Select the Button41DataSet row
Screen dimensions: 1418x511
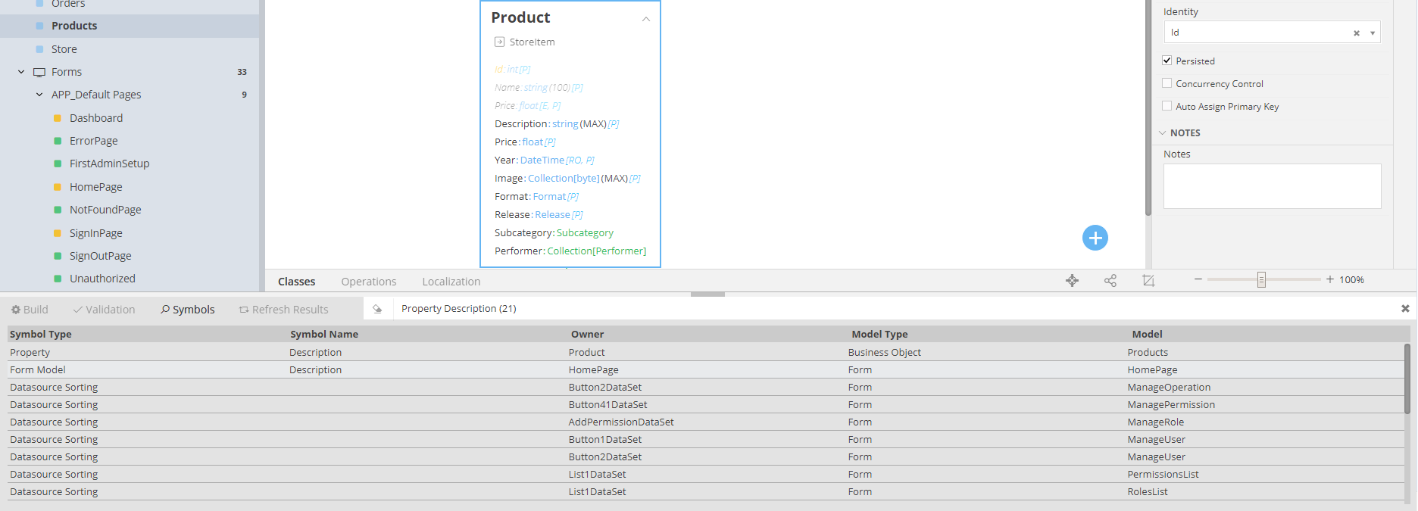pyautogui.click(x=705, y=404)
